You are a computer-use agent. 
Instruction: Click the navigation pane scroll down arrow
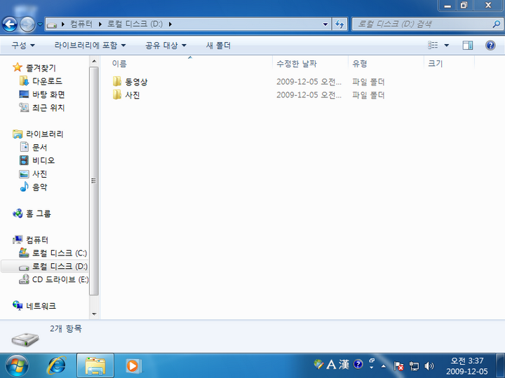[x=94, y=314]
